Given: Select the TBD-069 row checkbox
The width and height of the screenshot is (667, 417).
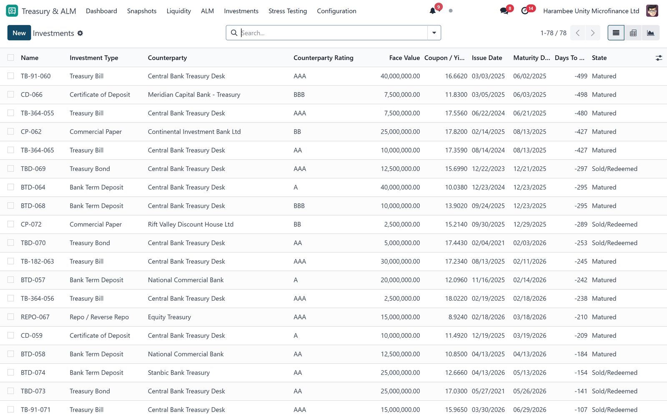Looking at the screenshot, I should 11,168.
